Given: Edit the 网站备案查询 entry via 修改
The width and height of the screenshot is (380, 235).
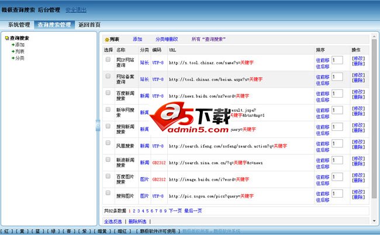Looking at the screenshot, I should pyautogui.click(x=358, y=75).
